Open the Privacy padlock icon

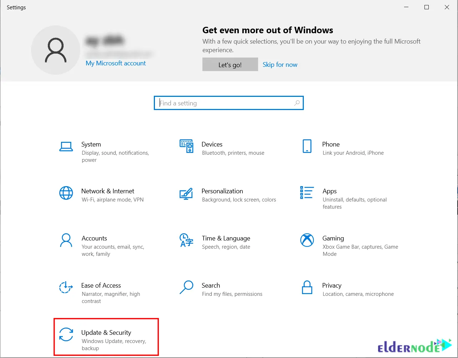307,287
